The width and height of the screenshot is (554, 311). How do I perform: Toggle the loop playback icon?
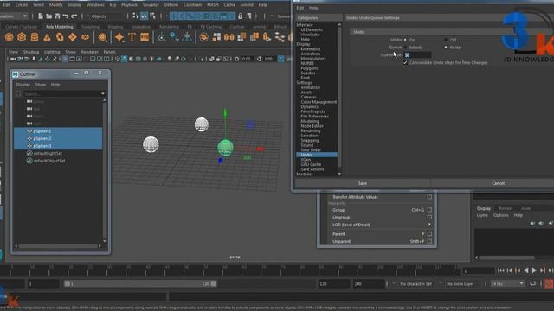tap(533, 284)
